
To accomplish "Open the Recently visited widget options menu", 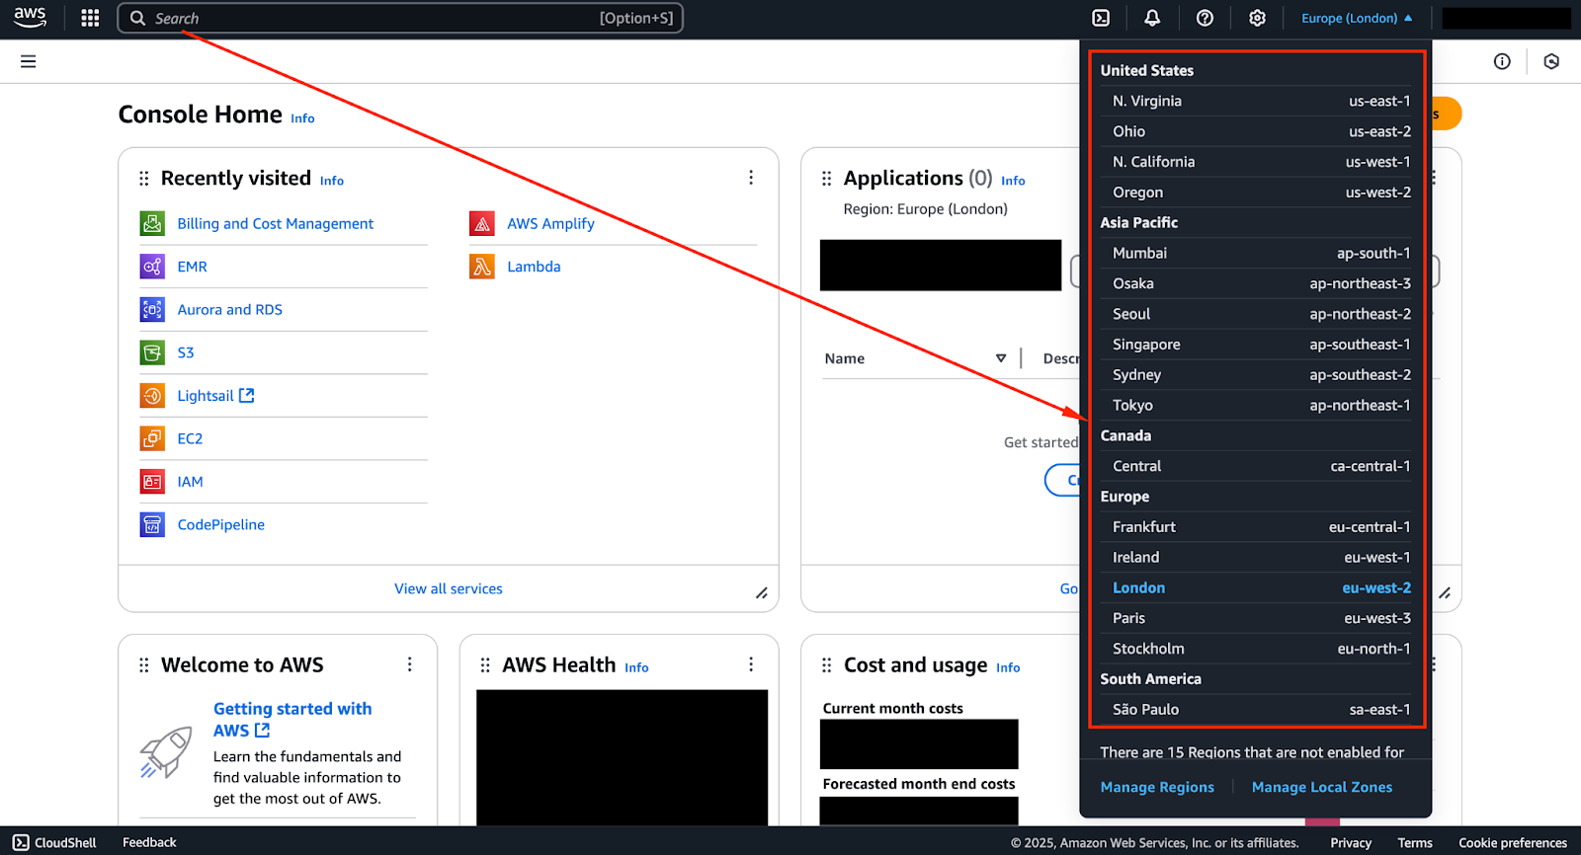I will [751, 177].
